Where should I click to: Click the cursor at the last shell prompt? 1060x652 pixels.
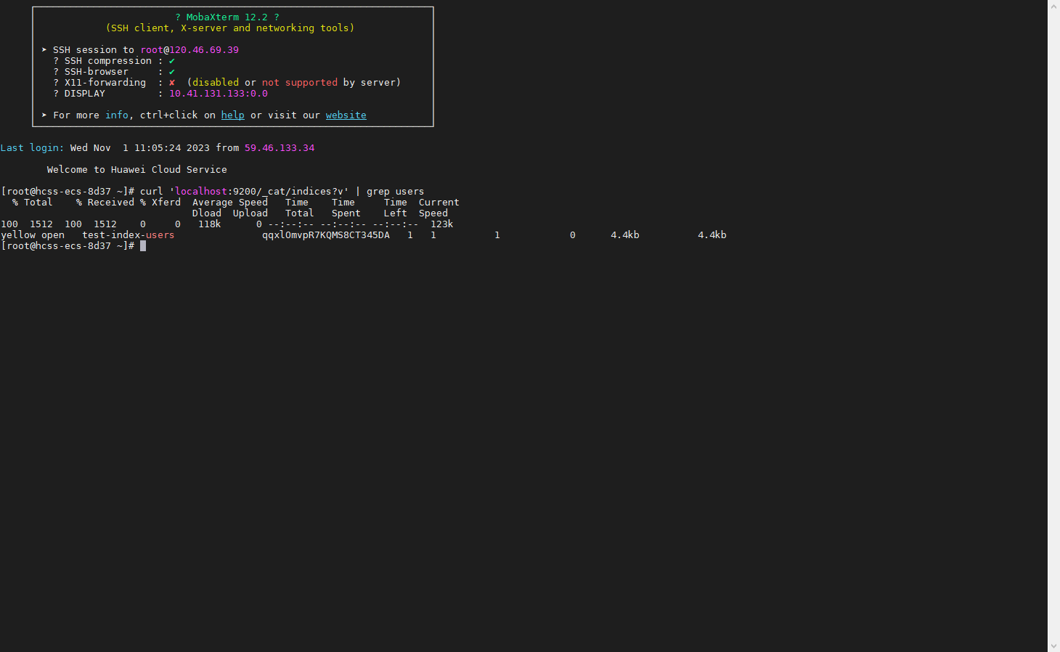coord(143,246)
